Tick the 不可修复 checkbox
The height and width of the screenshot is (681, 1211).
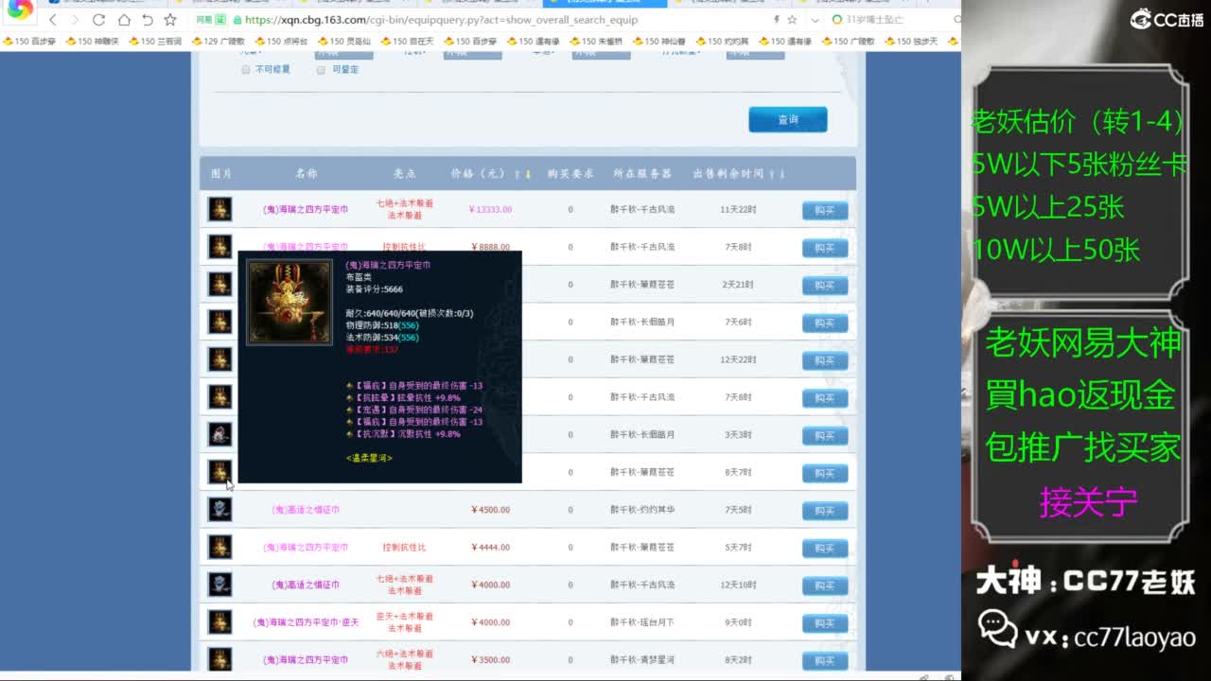(x=246, y=70)
